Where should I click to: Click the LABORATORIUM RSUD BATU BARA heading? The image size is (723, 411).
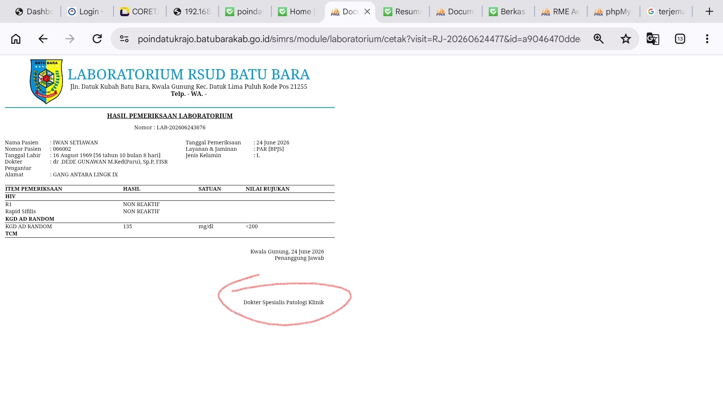tap(189, 74)
